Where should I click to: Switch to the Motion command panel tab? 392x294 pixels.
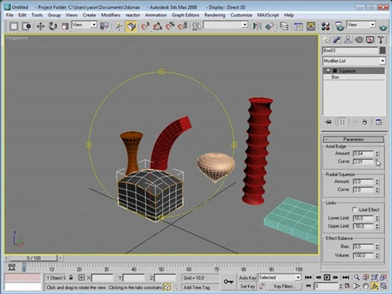[x=359, y=40]
